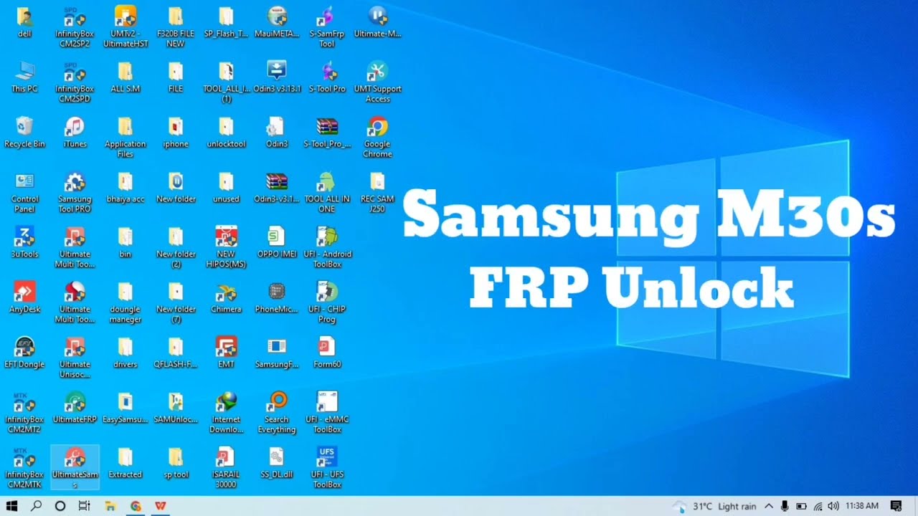Open Task View on taskbar
Viewport: 918px width, 516px height.
point(84,506)
